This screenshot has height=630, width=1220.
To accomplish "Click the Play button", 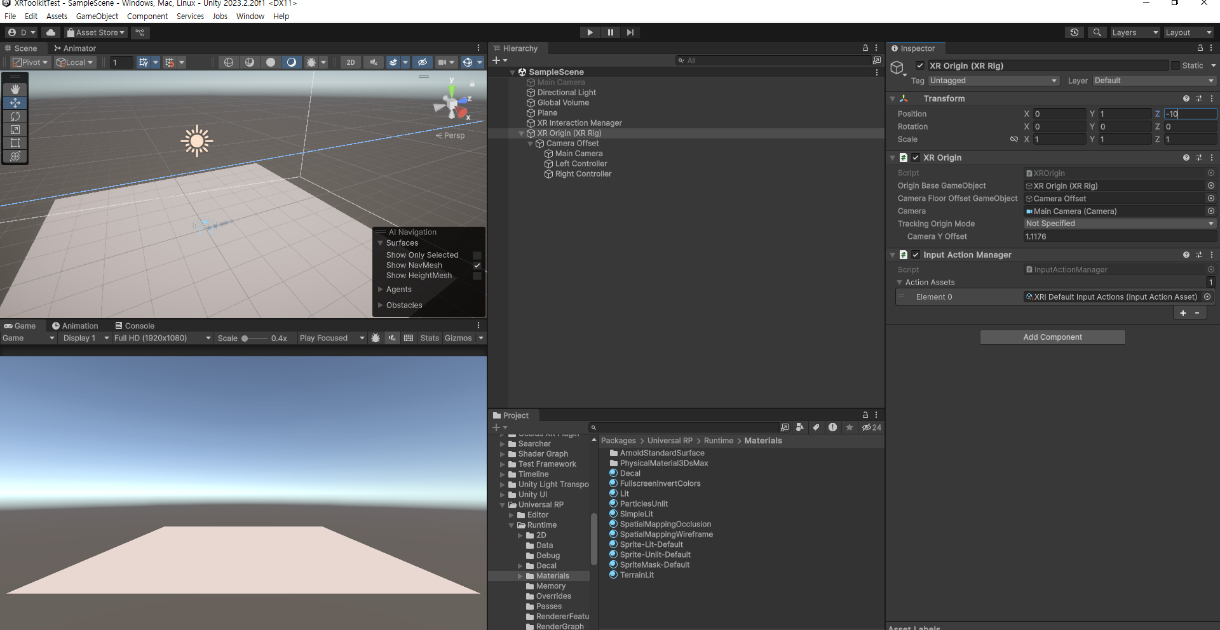I will point(590,32).
